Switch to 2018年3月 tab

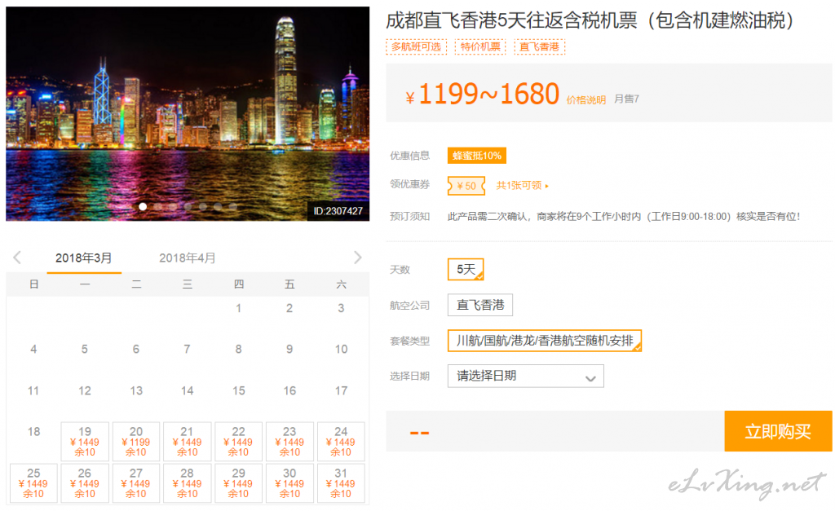(84, 258)
